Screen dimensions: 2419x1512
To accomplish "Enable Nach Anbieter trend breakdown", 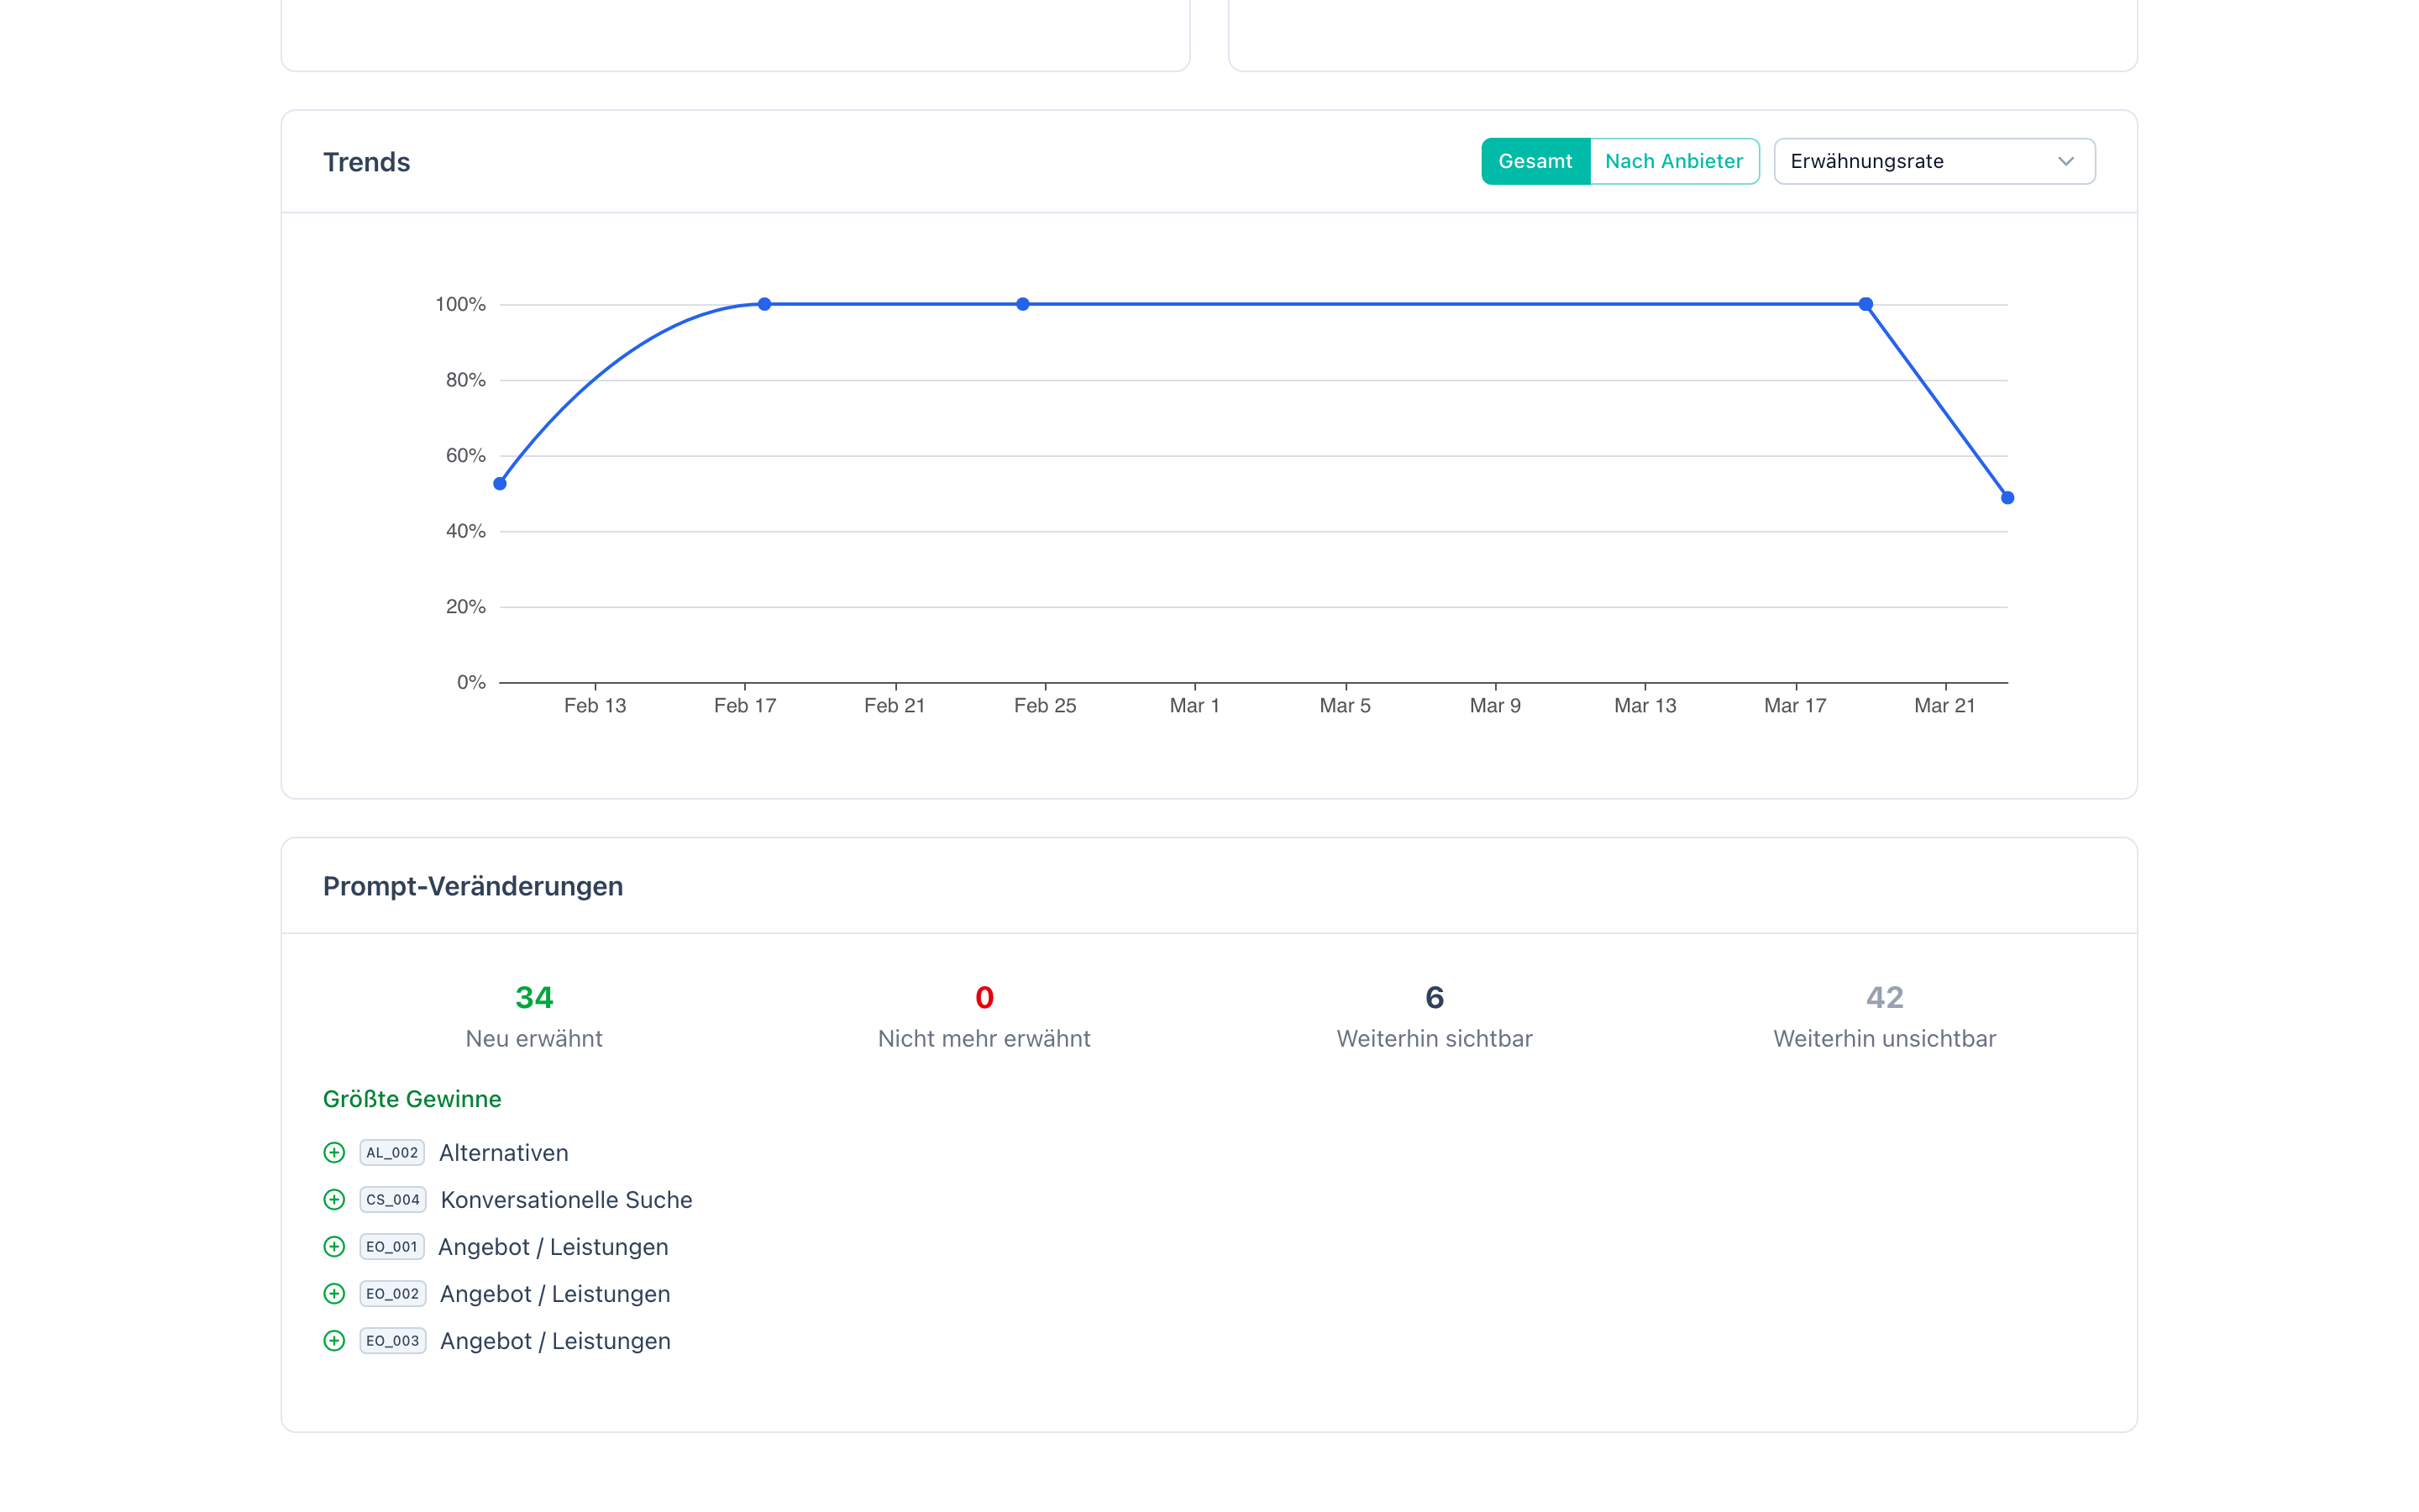I will coord(1674,160).
